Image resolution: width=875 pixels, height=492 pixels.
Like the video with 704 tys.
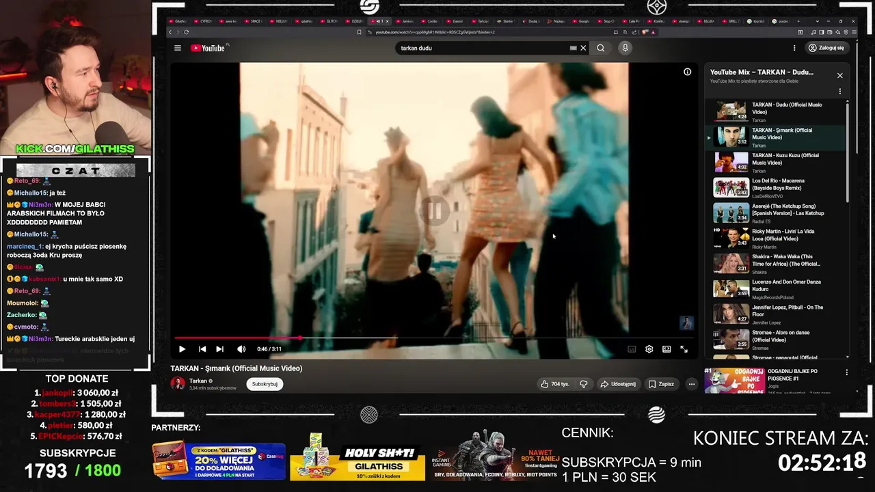pos(555,384)
